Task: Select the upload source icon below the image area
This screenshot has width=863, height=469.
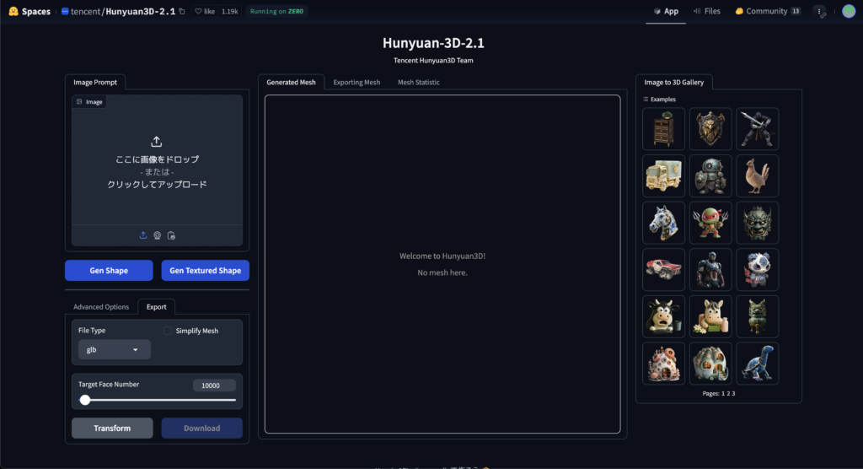Action: [x=143, y=235]
